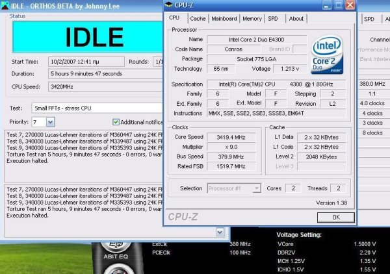Viewport: 390px width, 274px height.
Task: Click the Rated FSB value 1519.7 MHz
Action: click(x=231, y=166)
